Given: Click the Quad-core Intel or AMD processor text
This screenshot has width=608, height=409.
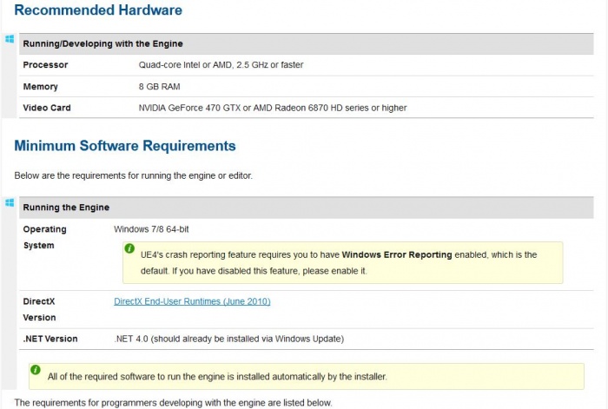Looking at the screenshot, I should point(221,65).
